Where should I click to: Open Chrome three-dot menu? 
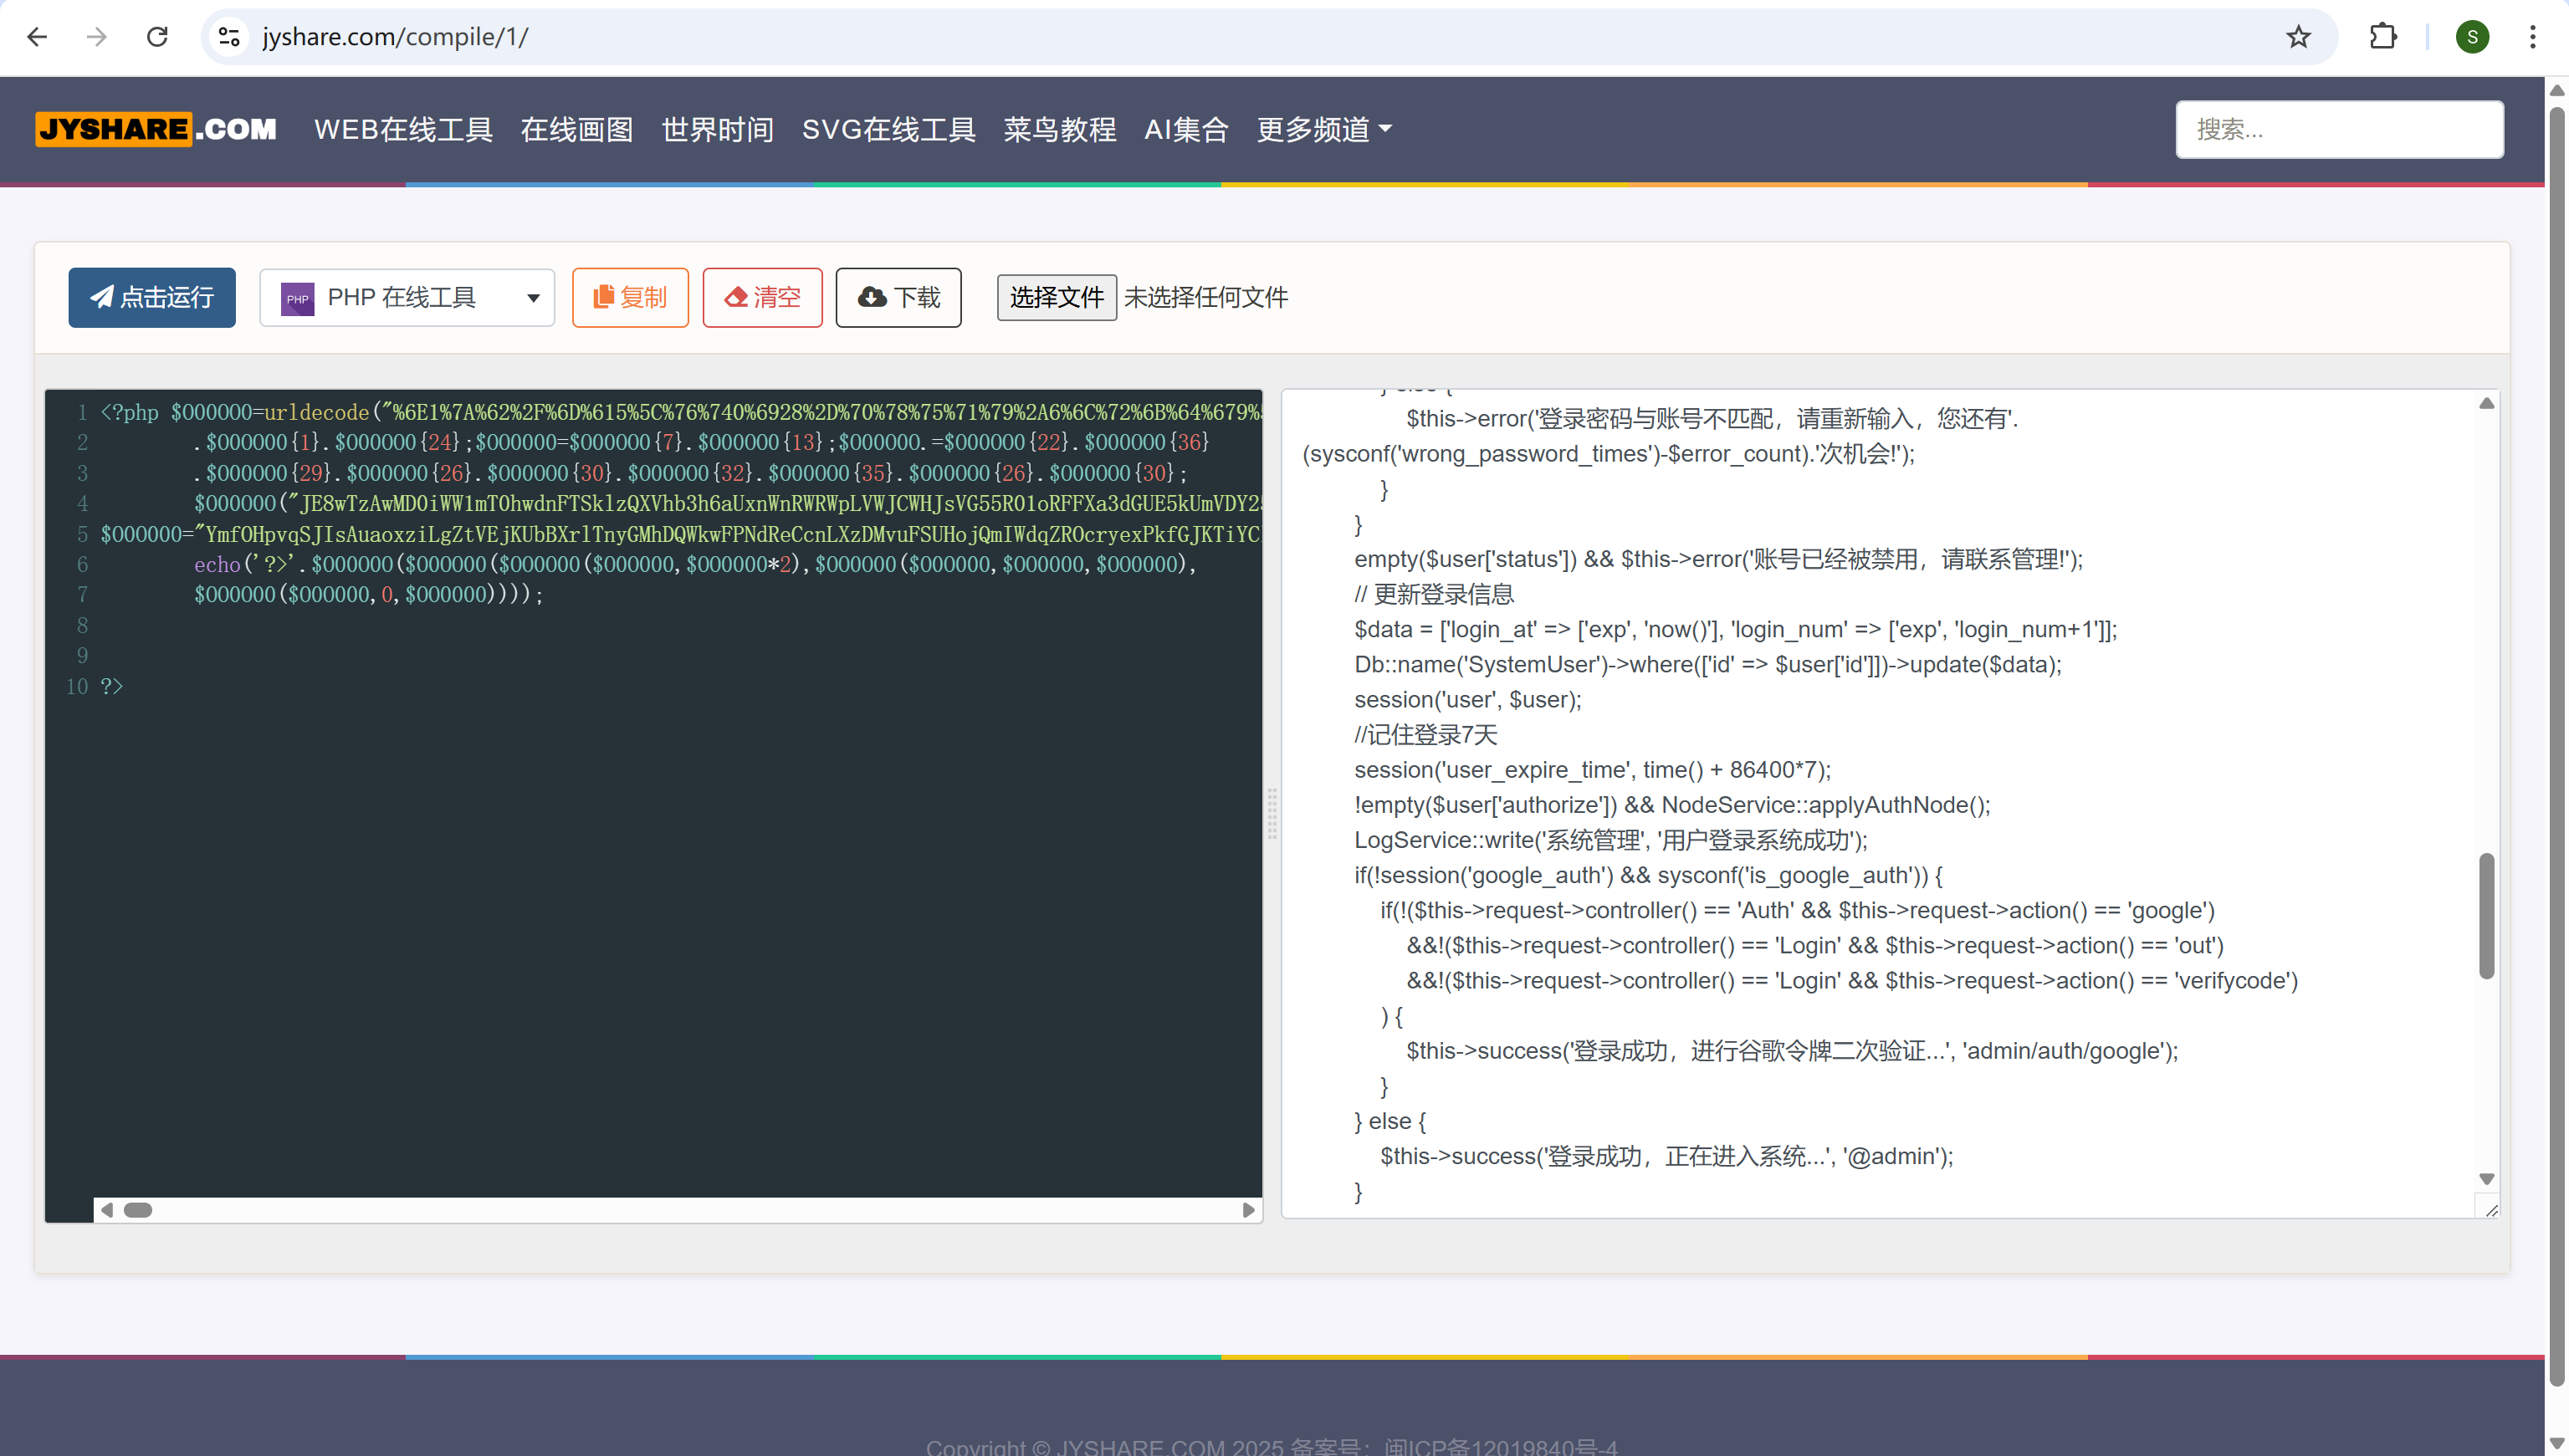click(2532, 37)
